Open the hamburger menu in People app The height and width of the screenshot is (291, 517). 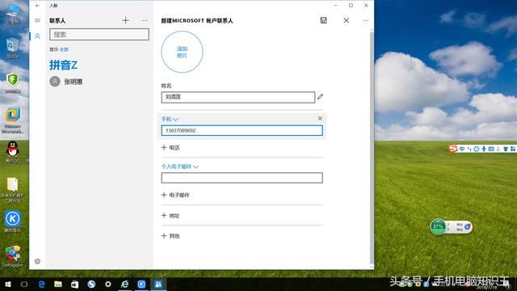[38, 20]
